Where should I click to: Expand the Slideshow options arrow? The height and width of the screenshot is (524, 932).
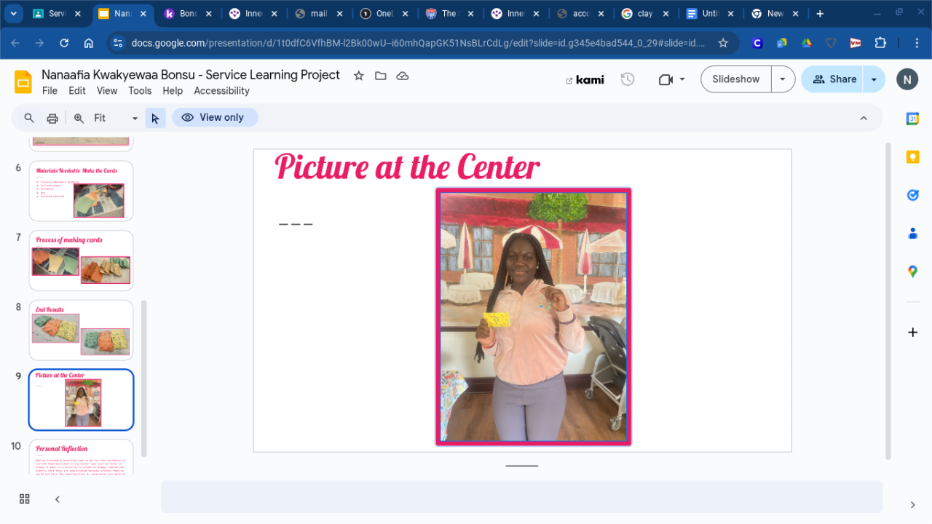click(783, 79)
